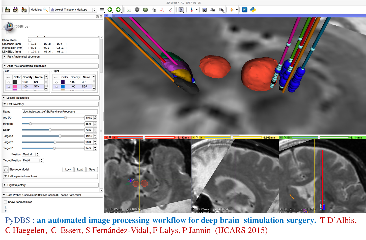Open the Python interactor icon
Image resolution: width=366 pixels, height=240 pixels.
(x=253, y=10)
